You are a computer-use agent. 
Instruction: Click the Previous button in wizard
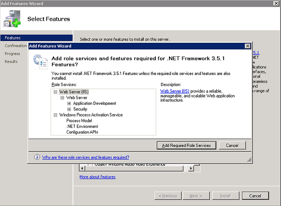168,196
